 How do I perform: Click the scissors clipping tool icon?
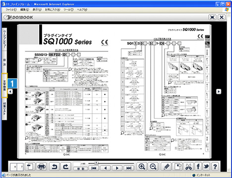click(x=188, y=167)
